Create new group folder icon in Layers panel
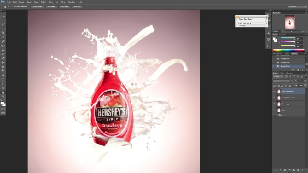 [x=294, y=170]
